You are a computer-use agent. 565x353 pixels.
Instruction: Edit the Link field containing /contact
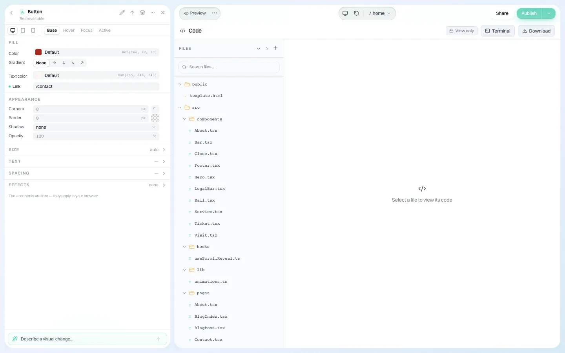click(x=96, y=86)
